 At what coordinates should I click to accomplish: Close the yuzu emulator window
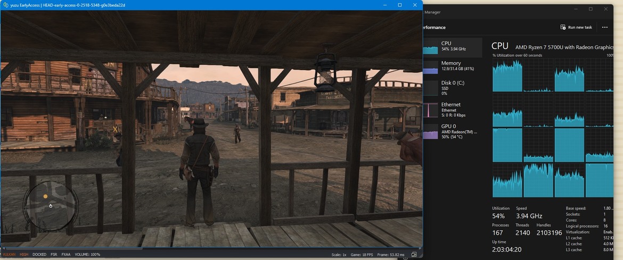(415, 5)
